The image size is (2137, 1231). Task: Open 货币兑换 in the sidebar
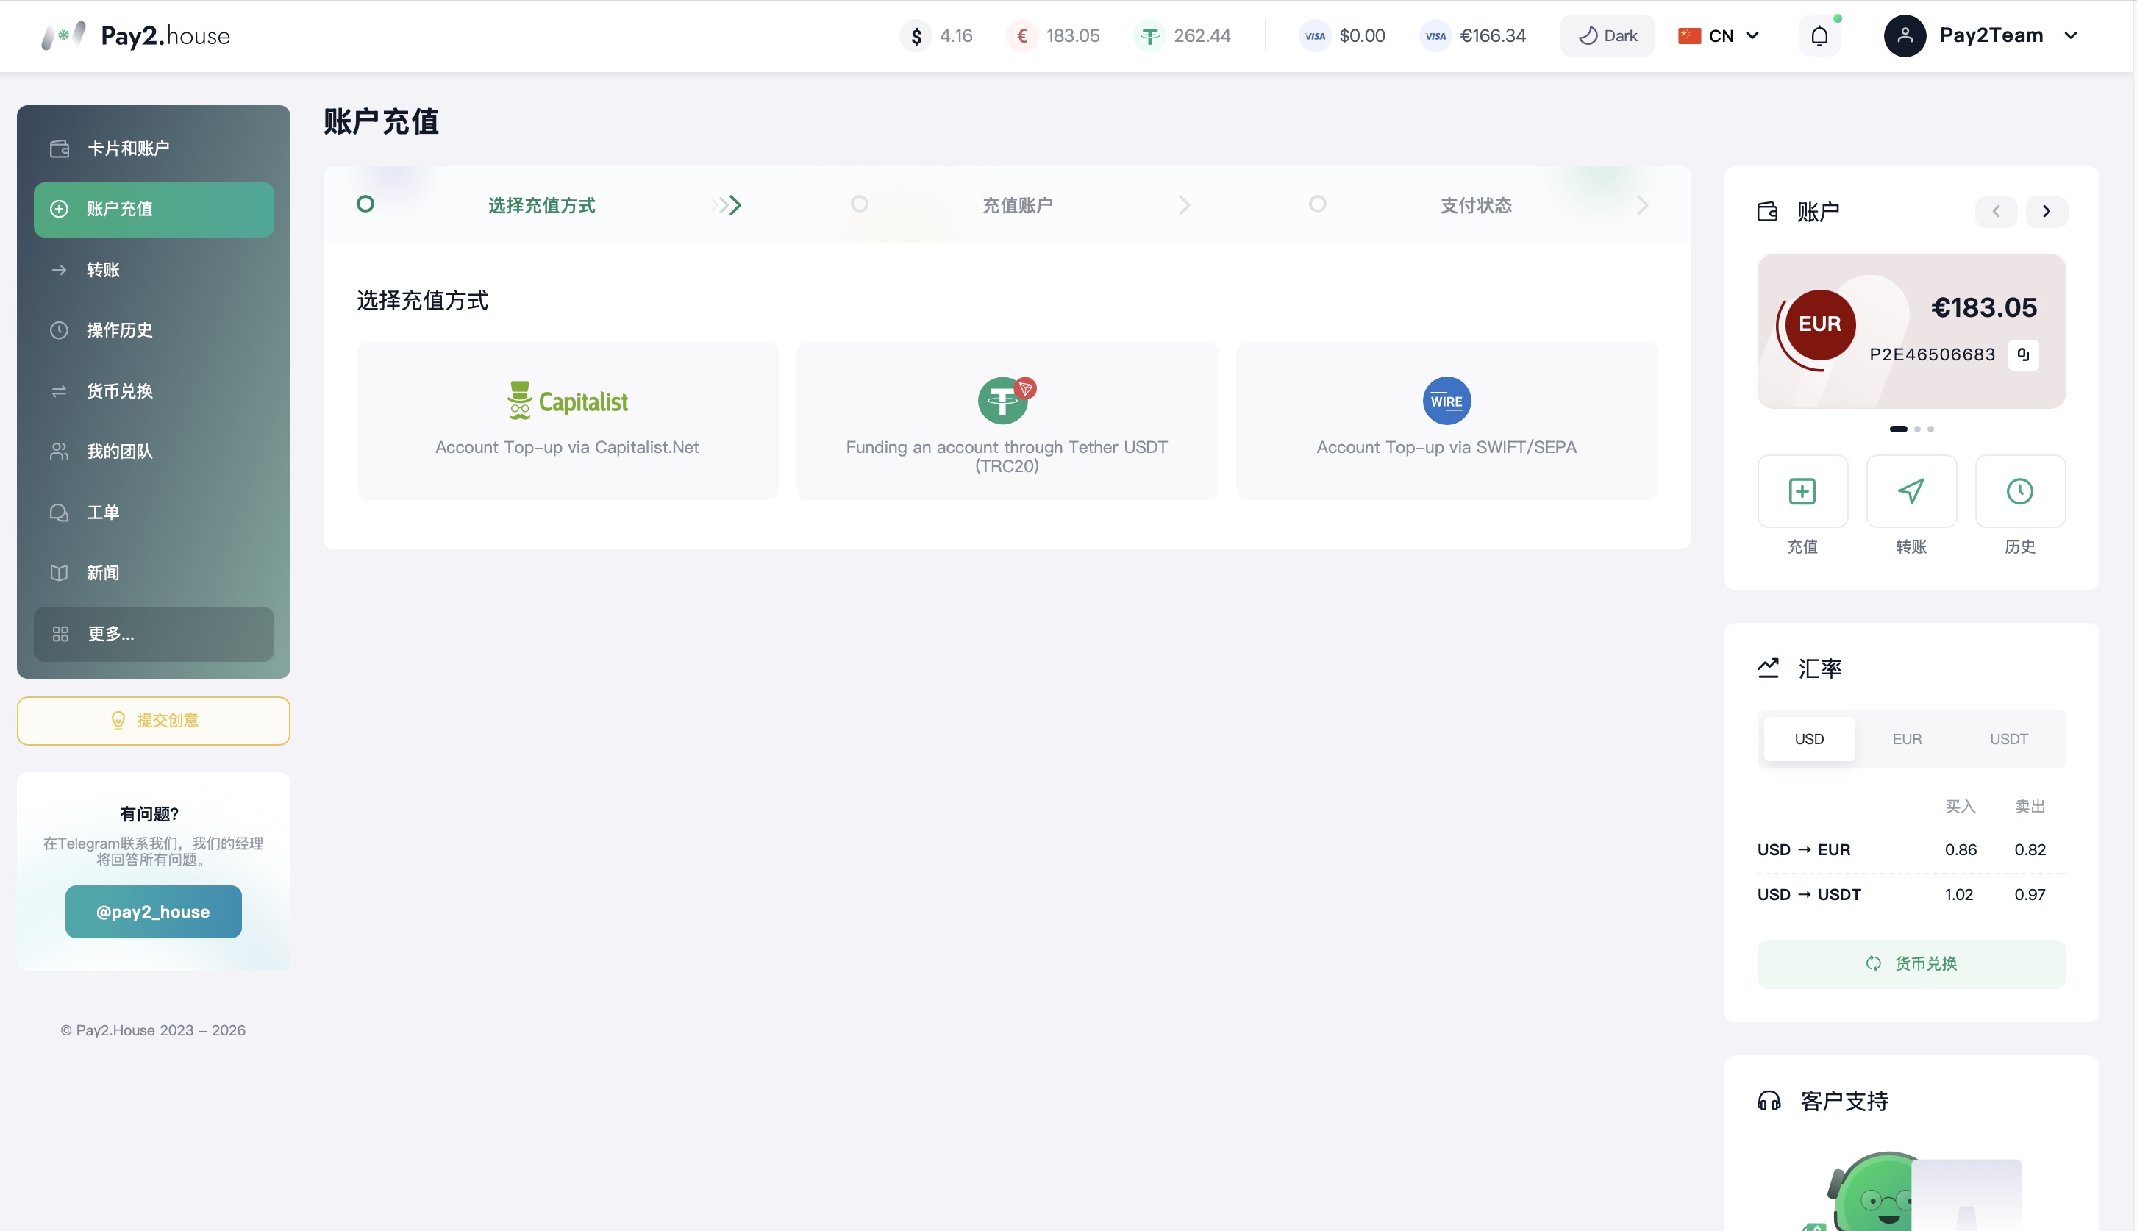[154, 391]
